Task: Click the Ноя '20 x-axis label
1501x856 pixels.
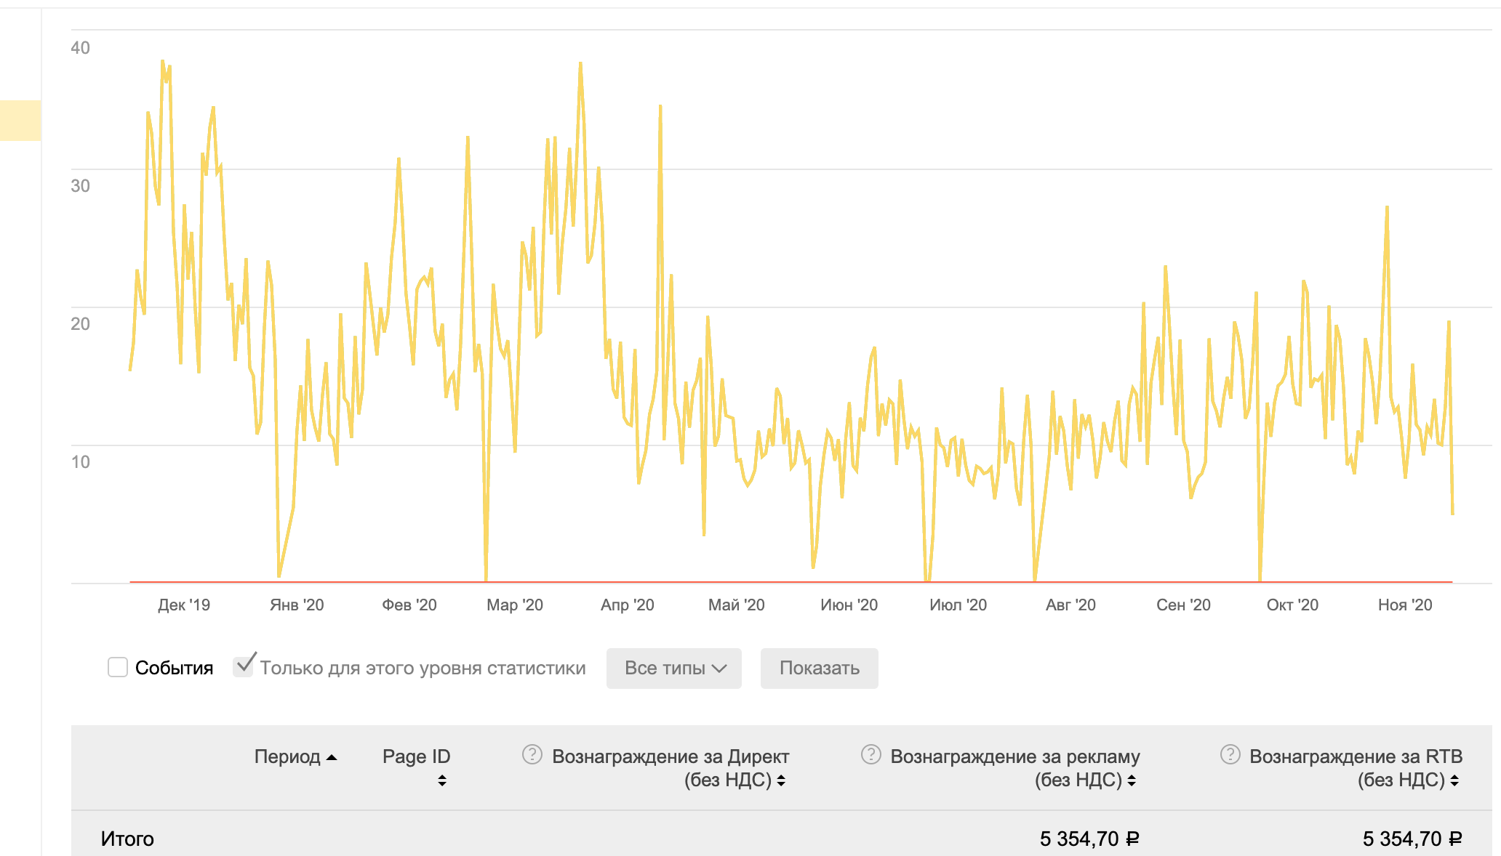Action: [1404, 605]
